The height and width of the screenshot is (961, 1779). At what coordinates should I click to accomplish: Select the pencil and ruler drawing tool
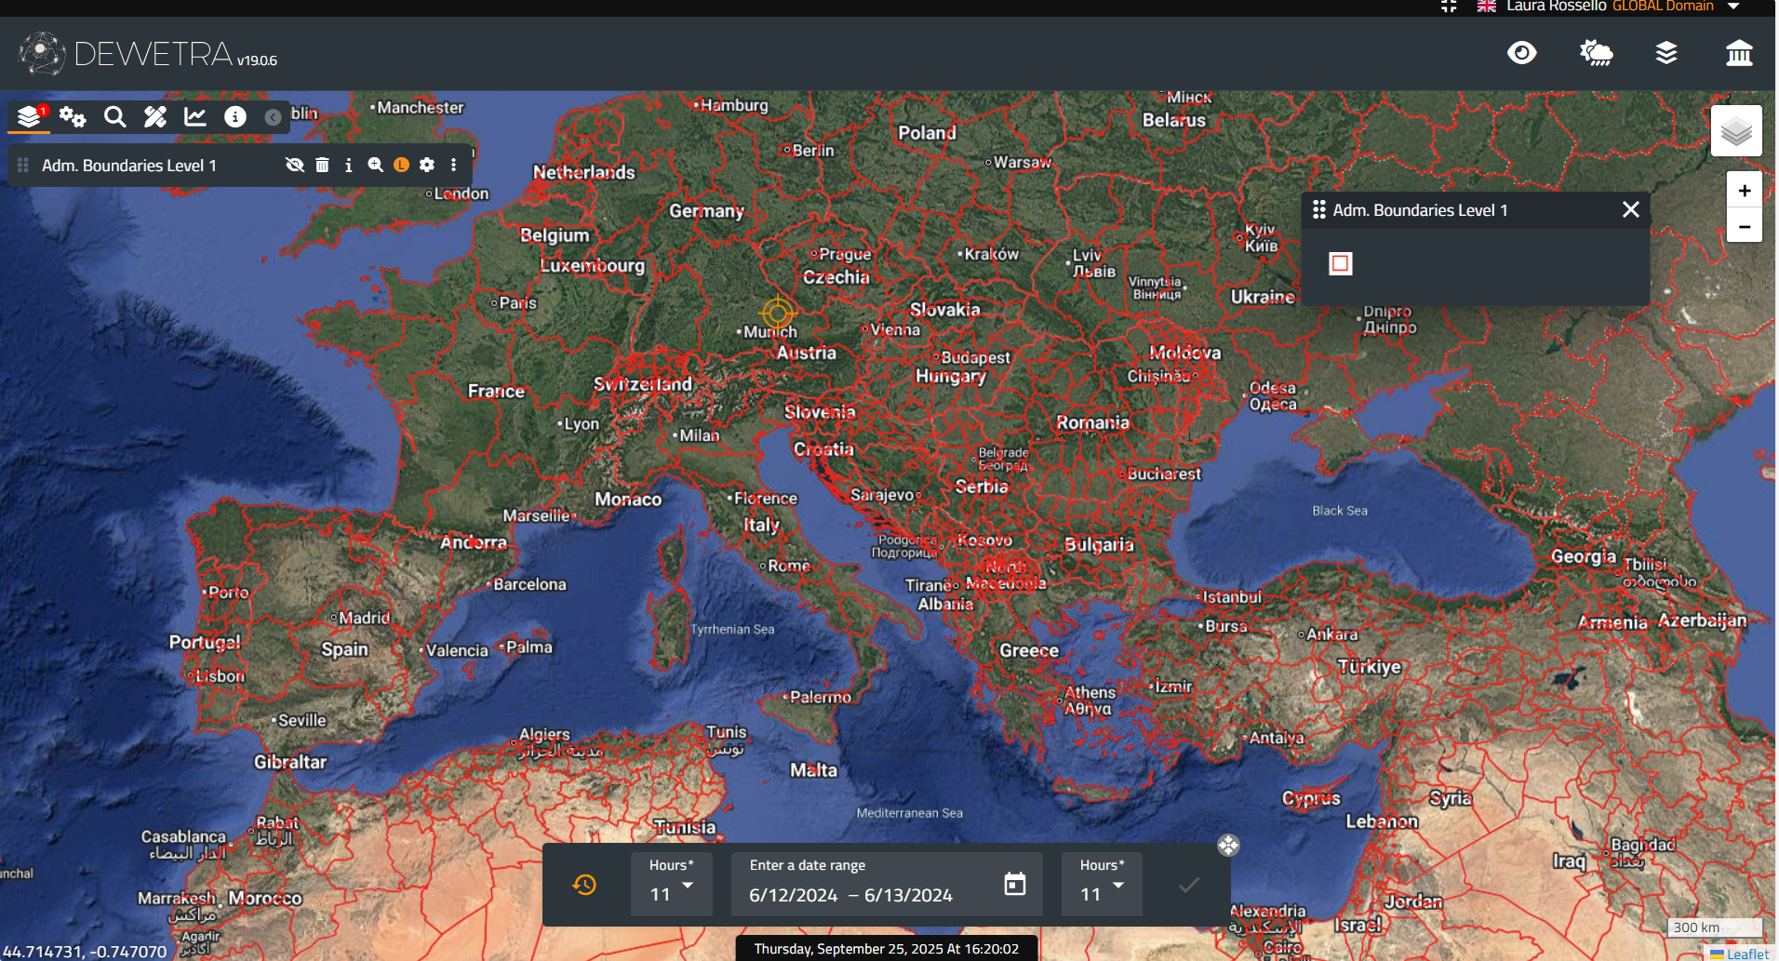pos(155,116)
